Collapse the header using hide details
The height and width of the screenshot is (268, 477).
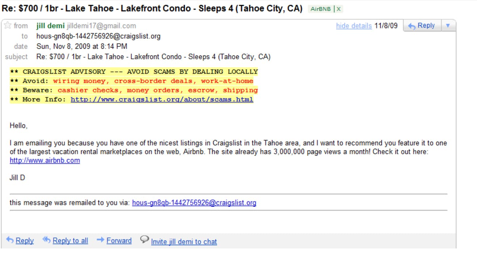354,25
